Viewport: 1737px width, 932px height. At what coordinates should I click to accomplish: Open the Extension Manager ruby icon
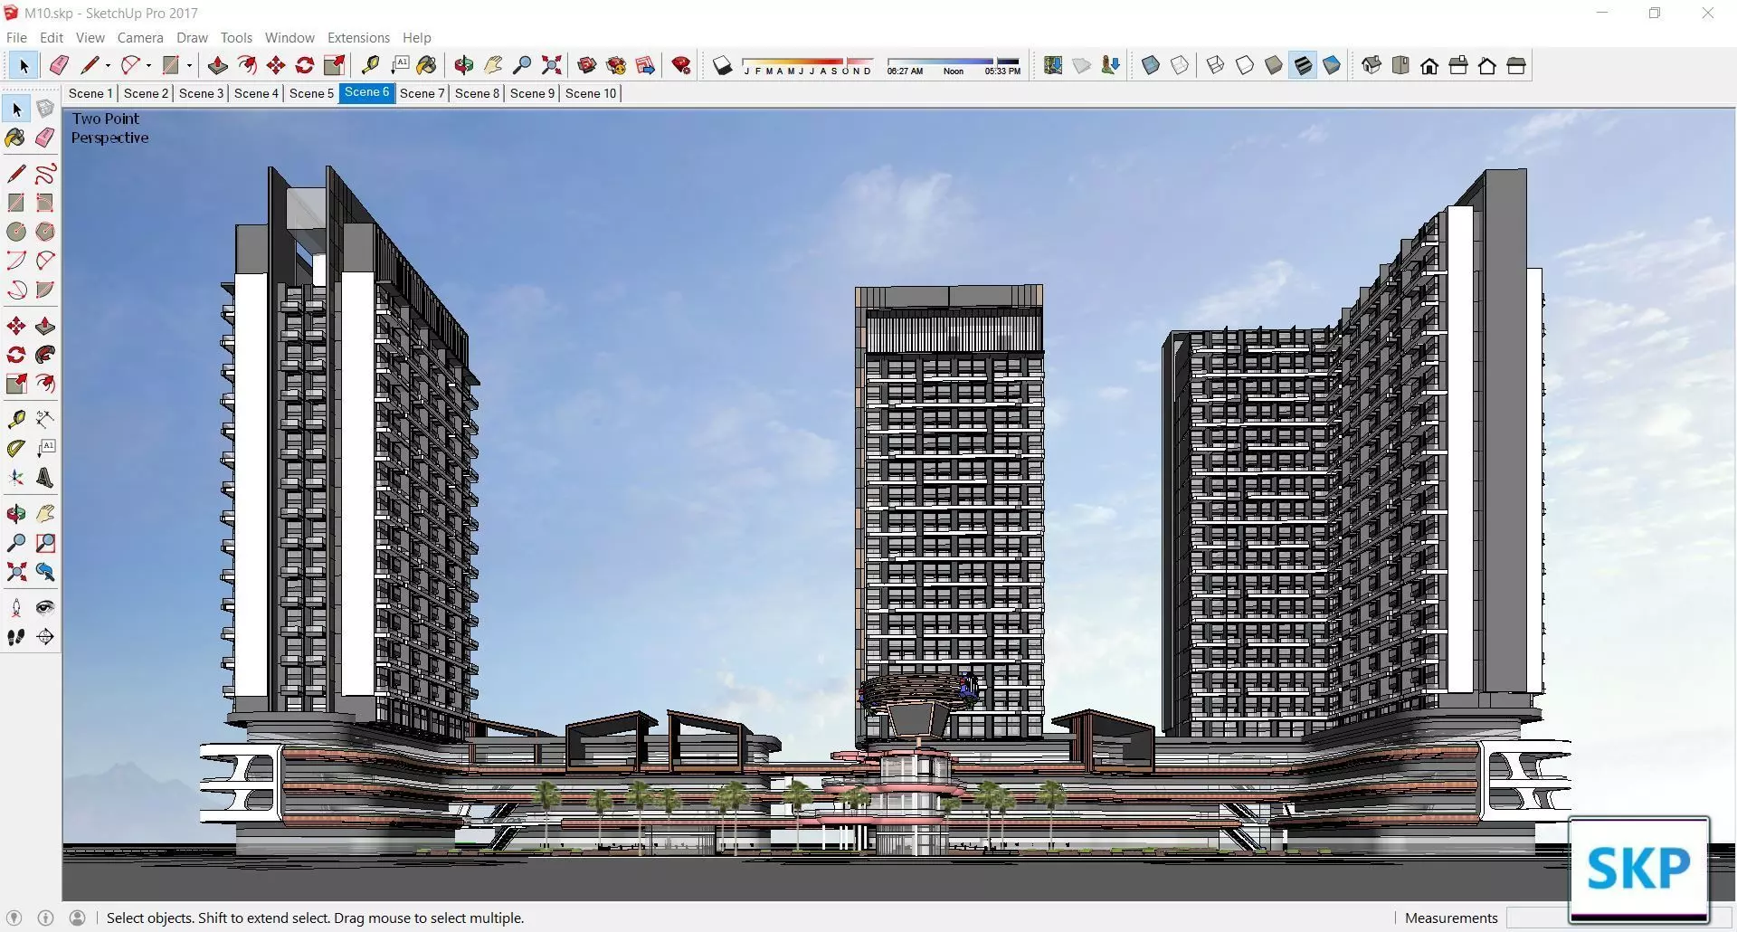point(682,65)
